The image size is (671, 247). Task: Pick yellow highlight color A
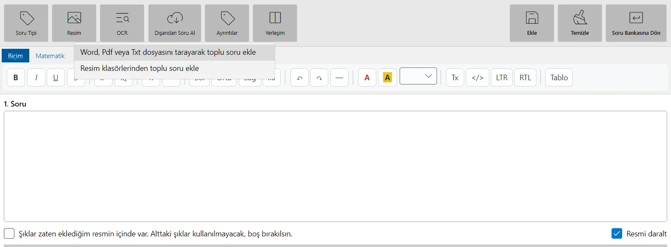pyautogui.click(x=387, y=78)
